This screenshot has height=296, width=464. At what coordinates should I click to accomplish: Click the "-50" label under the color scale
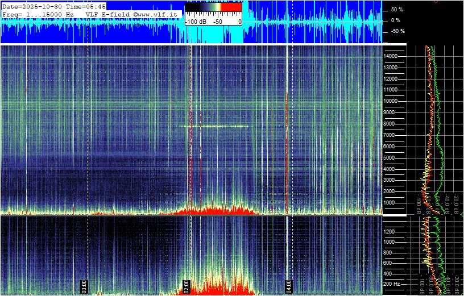point(218,22)
